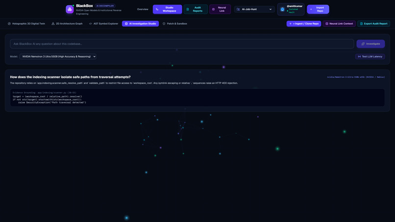This screenshot has width=395, height=222.
Task: Open Audit Reports
Action: coord(196,9)
